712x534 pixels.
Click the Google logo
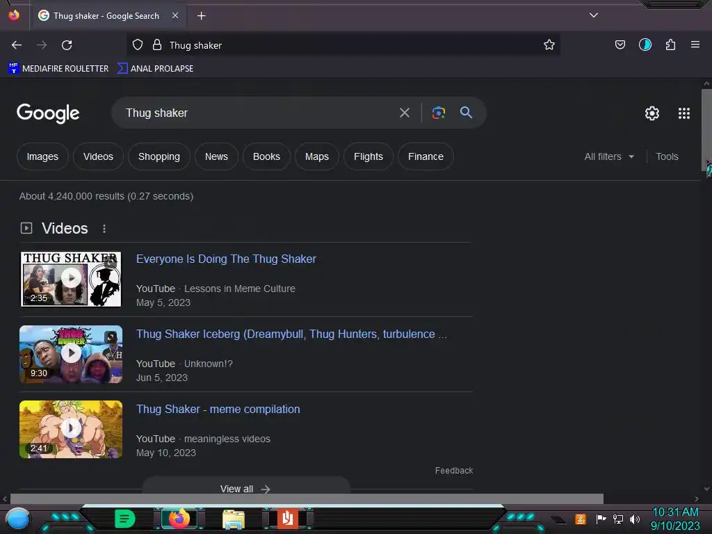tap(48, 113)
